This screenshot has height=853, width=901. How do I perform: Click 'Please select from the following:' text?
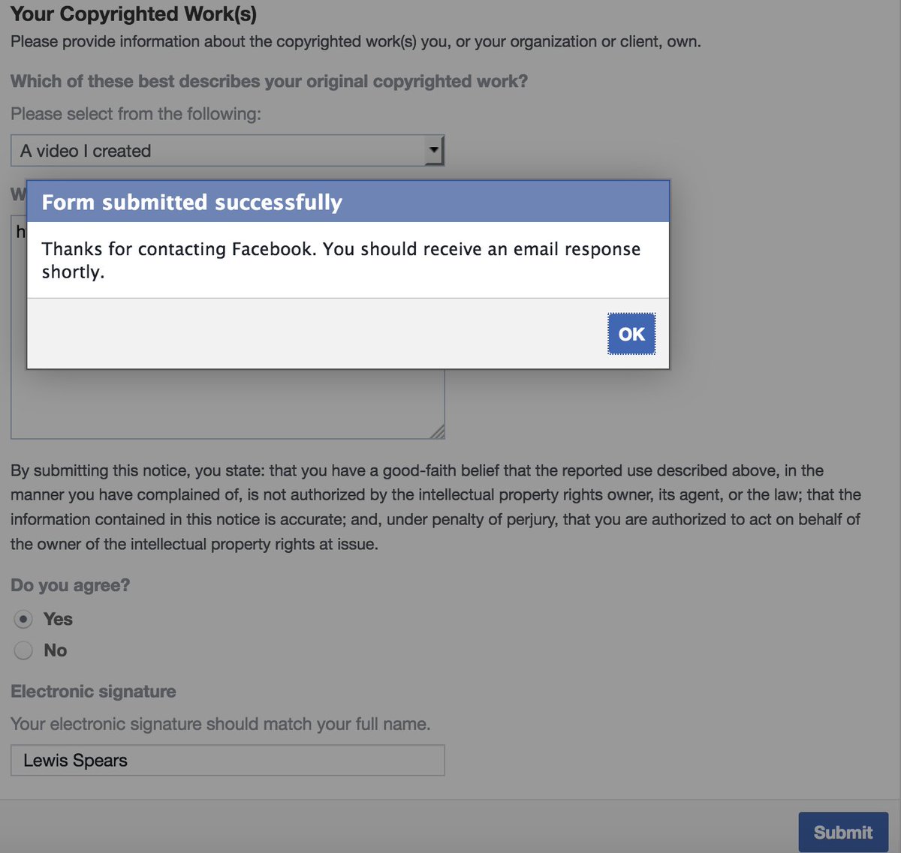(x=136, y=114)
